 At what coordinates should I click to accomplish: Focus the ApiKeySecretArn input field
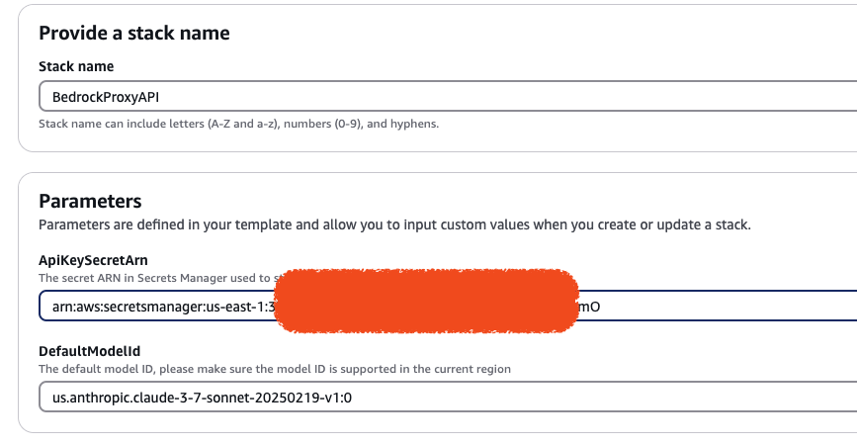(x=448, y=307)
